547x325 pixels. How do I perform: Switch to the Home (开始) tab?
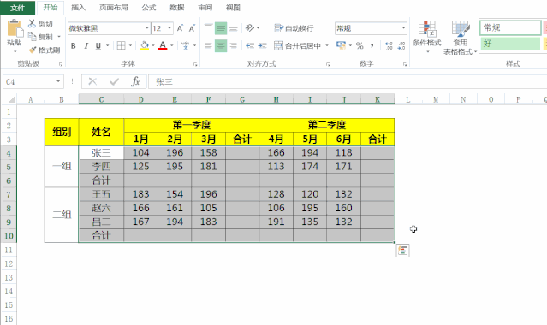(x=51, y=8)
